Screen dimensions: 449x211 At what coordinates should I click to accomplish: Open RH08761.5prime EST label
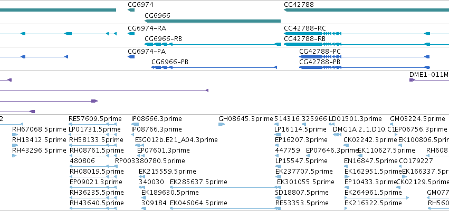[x=97, y=150]
